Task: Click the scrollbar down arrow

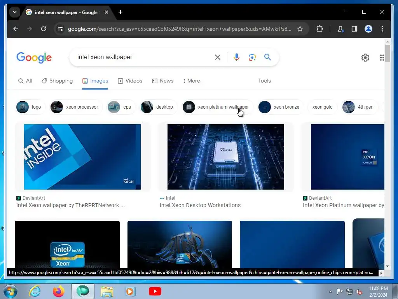Action: click(388, 266)
